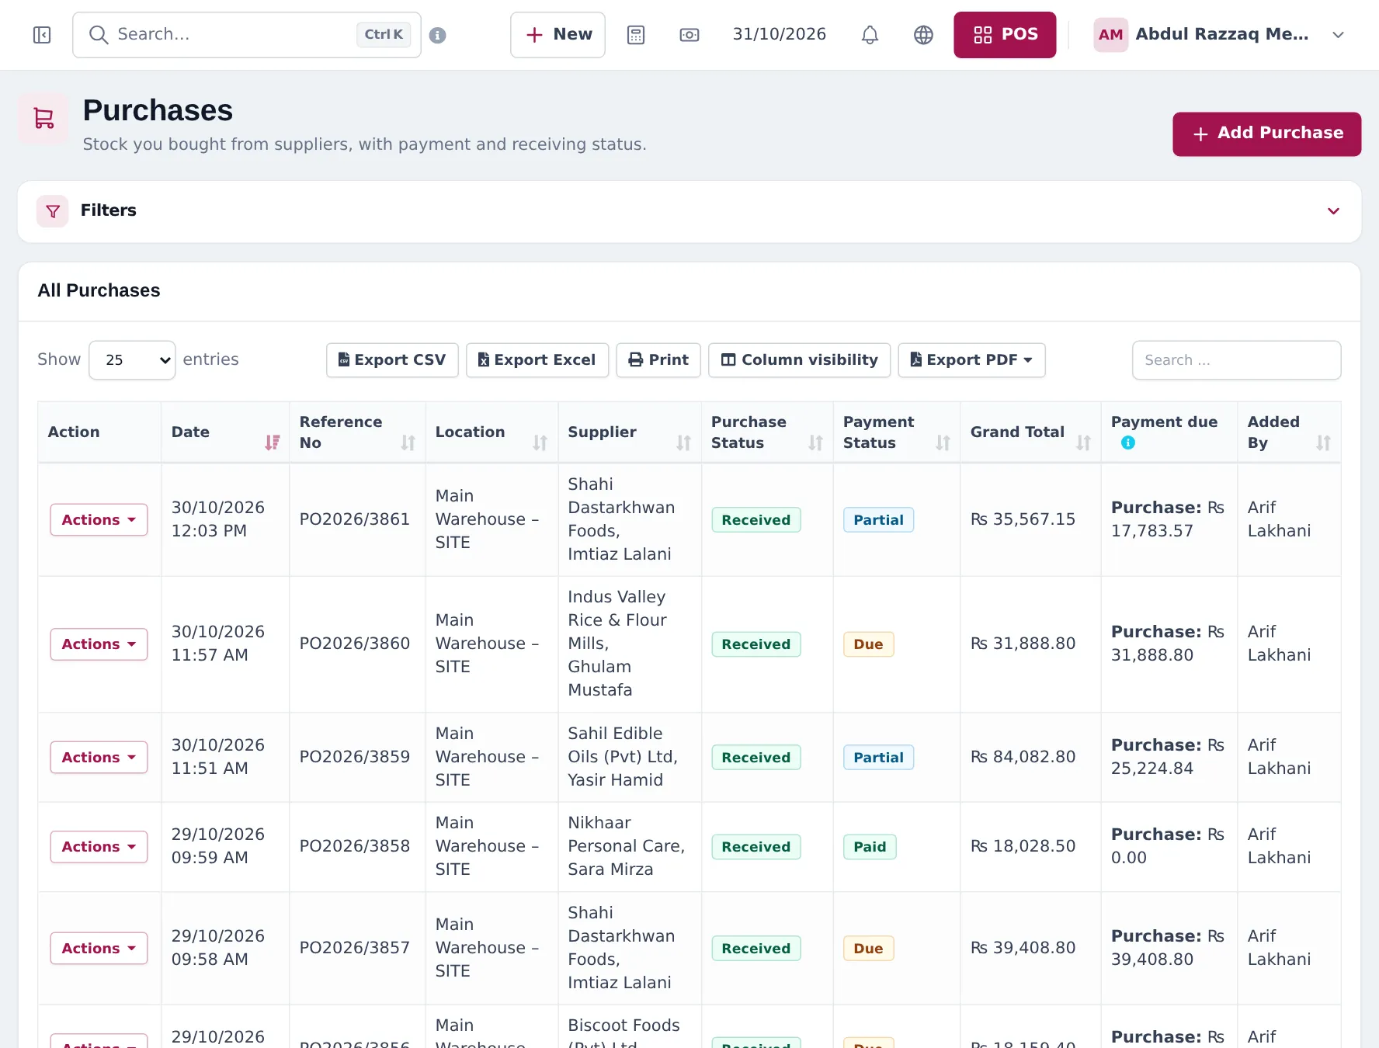
Task: Click the New button
Action: [x=558, y=35]
